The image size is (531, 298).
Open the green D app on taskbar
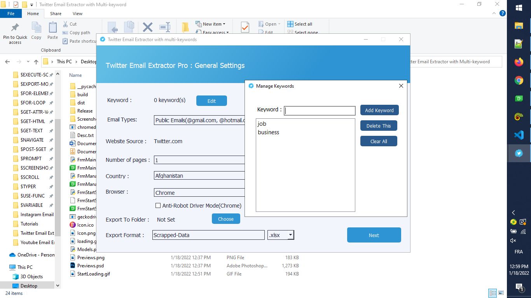[x=519, y=99]
